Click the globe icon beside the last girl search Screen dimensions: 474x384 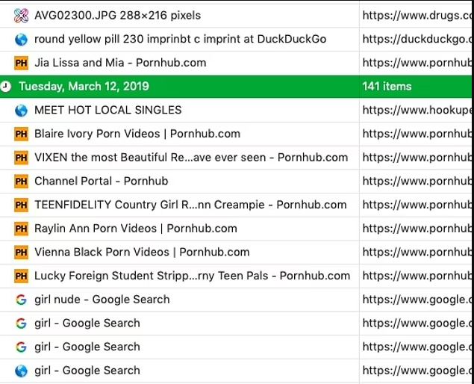(x=21, y=371)
